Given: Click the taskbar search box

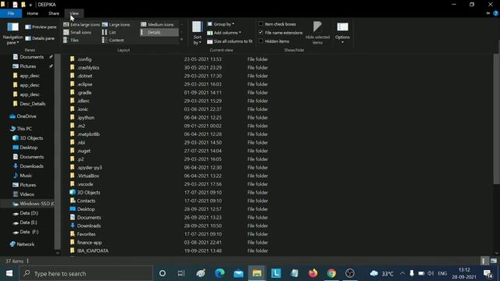Looking at the screenshot, I should pyautogui.click(x=86, y=273).
